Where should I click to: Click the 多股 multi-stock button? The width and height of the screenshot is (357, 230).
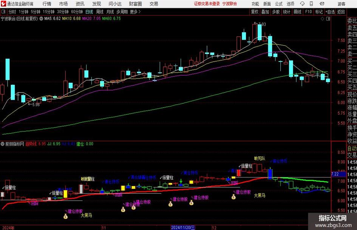pyautogui.click(x=276, y=12)
